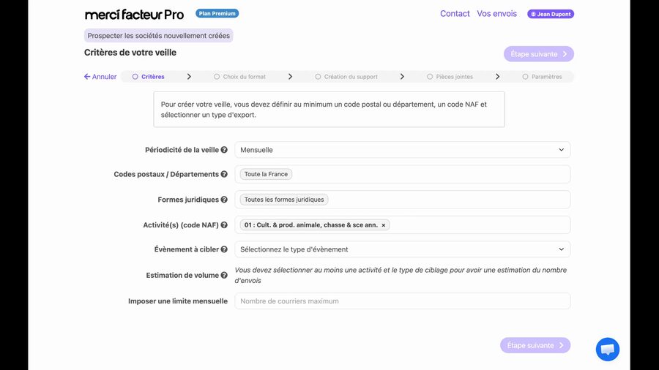Image resolution: width=659 pixels, height=370 pixels.
Task: Click help icon beside Périodicité de la veille
Action: [x=224, y=150]
